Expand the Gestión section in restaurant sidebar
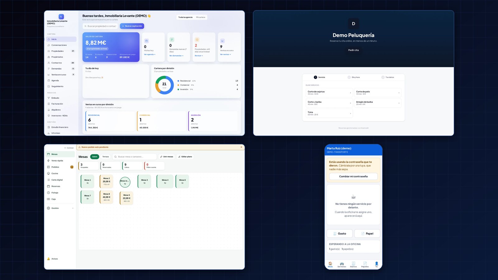498x280 pixels. 60,208
